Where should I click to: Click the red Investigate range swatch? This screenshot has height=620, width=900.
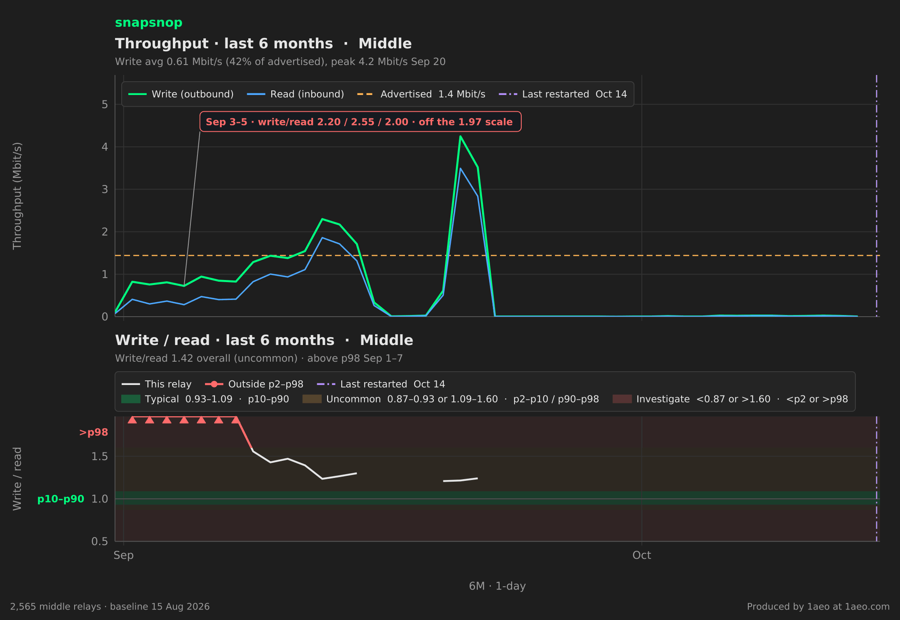pos(622,399)
